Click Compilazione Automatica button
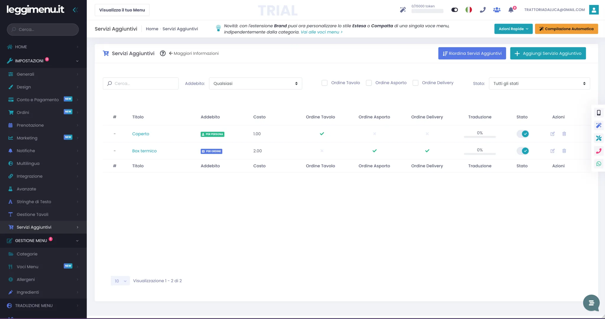Screen dimensions: 605x319 coord(566,29)
